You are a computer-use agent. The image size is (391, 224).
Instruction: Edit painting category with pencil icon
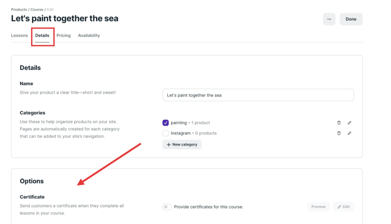pyautogui.click(x=349, y=123)
